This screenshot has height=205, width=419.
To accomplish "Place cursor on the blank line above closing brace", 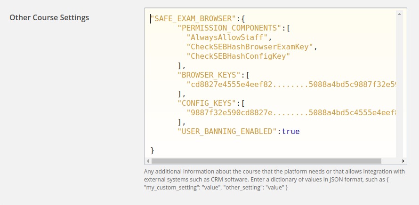I will click(273, 141).
